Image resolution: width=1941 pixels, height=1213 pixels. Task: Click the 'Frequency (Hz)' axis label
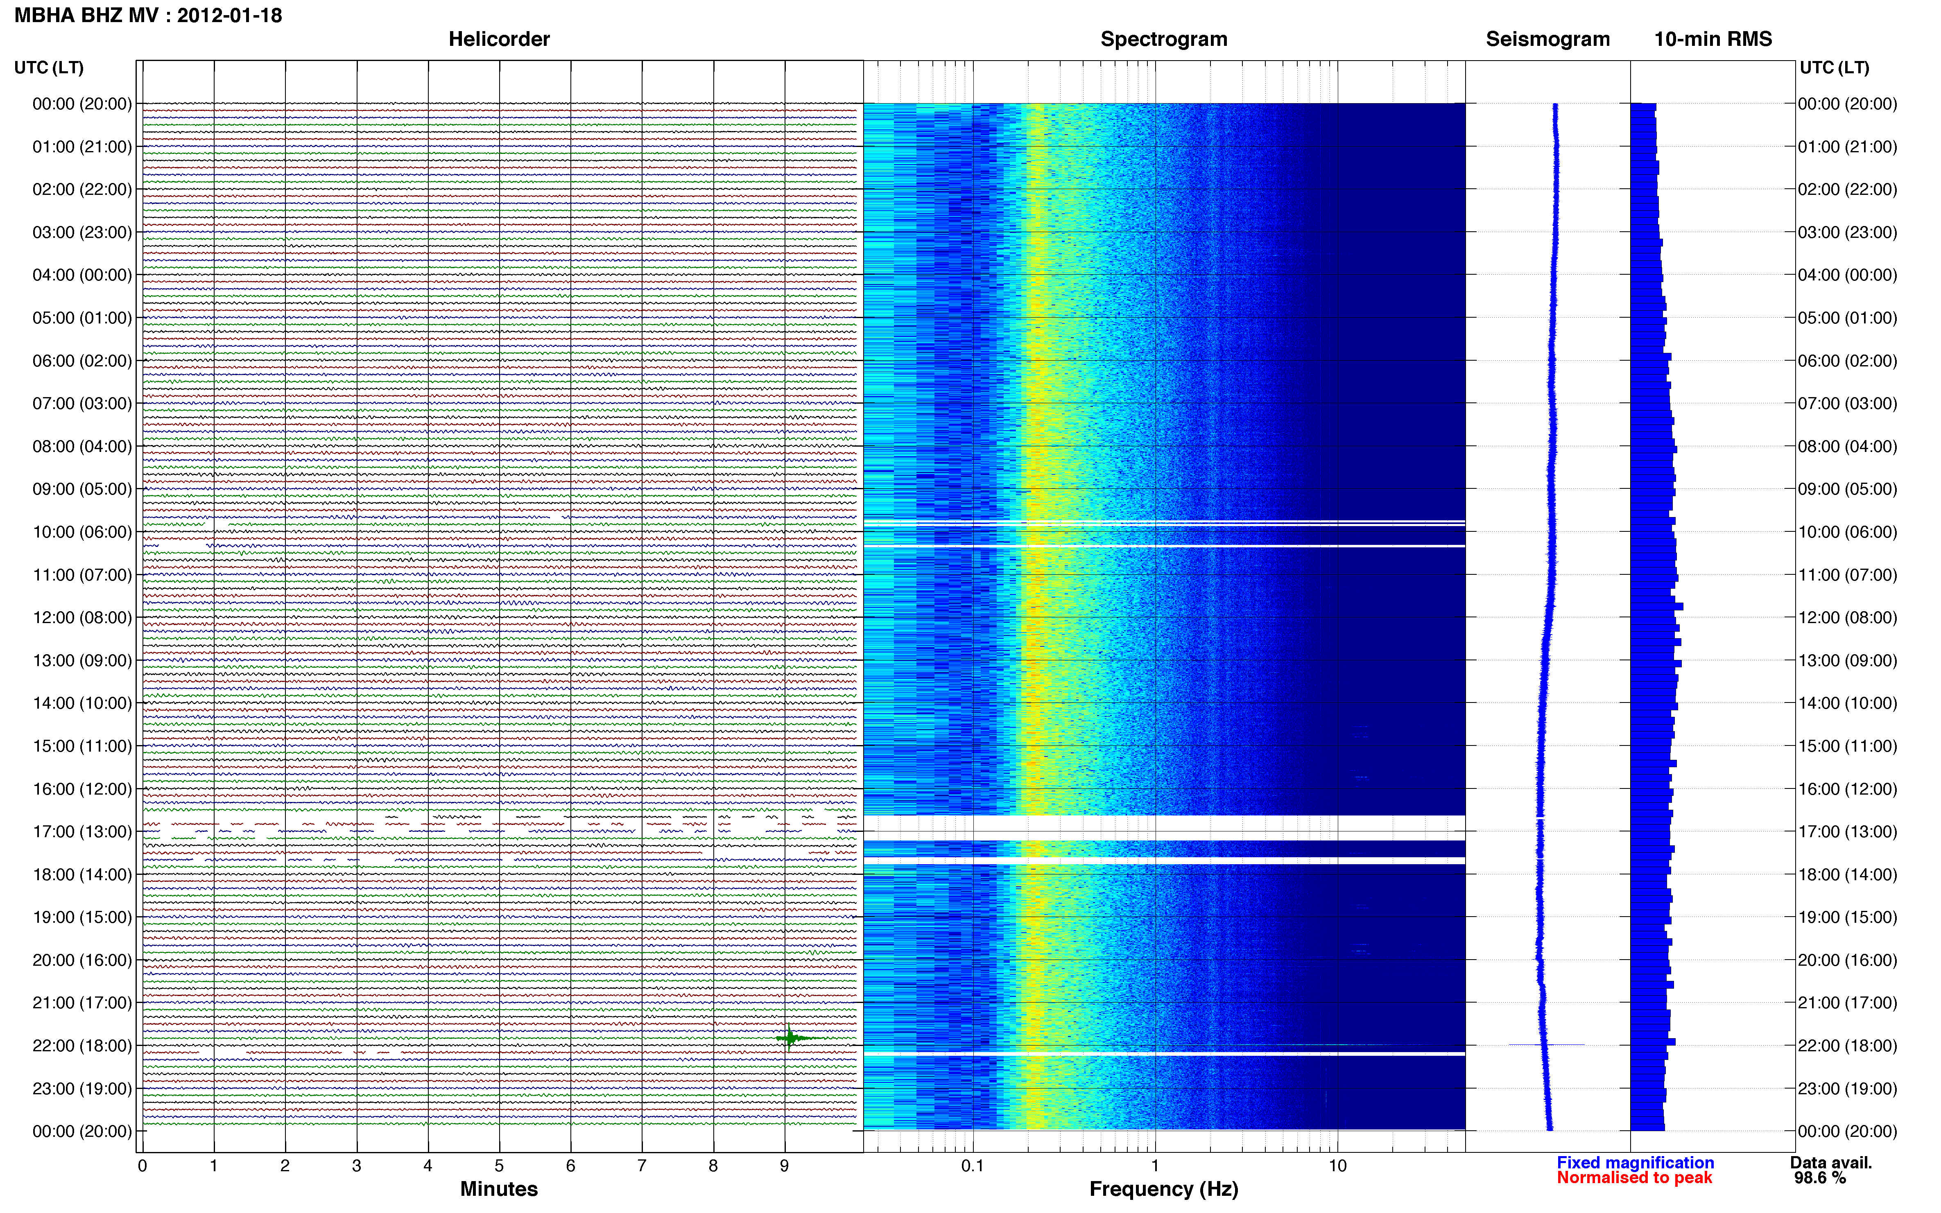[1163, 1189]
